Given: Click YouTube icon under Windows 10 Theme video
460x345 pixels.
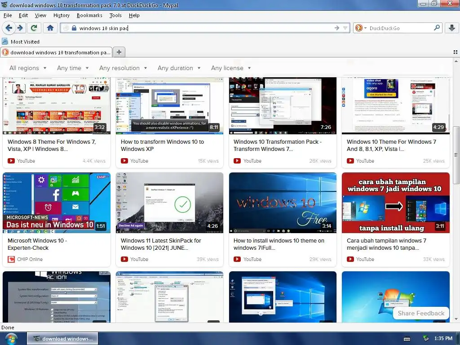Looking at the screenshot, I should pyautogui.click(x=350, y=161).
